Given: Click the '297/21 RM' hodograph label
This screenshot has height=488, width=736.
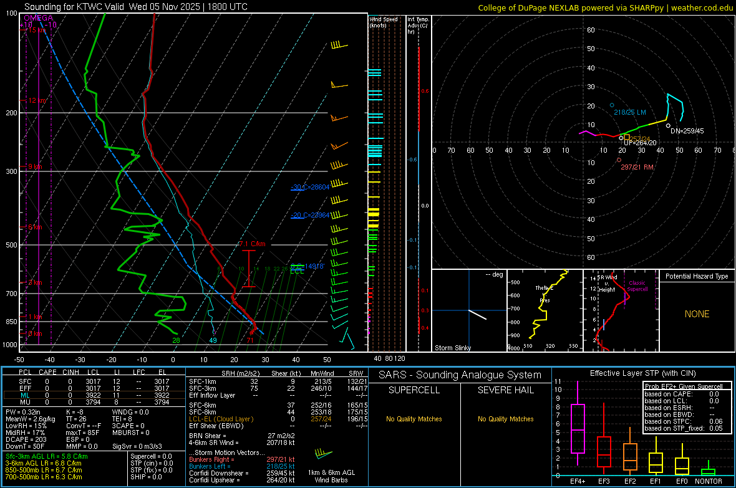Looking at the screenshot, I should click(x=637, y=167).
